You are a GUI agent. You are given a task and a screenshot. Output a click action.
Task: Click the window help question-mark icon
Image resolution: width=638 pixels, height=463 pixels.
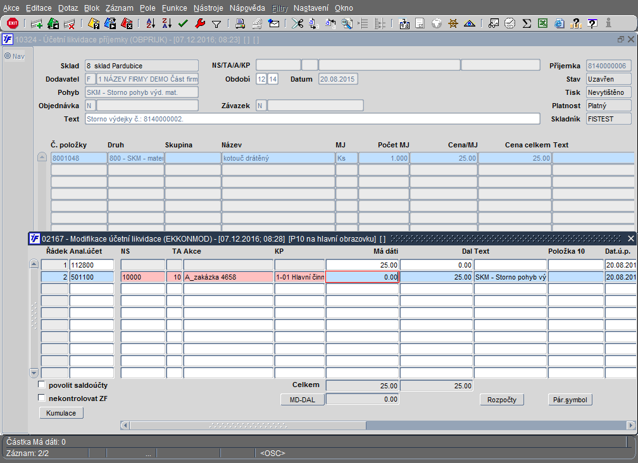592,23
